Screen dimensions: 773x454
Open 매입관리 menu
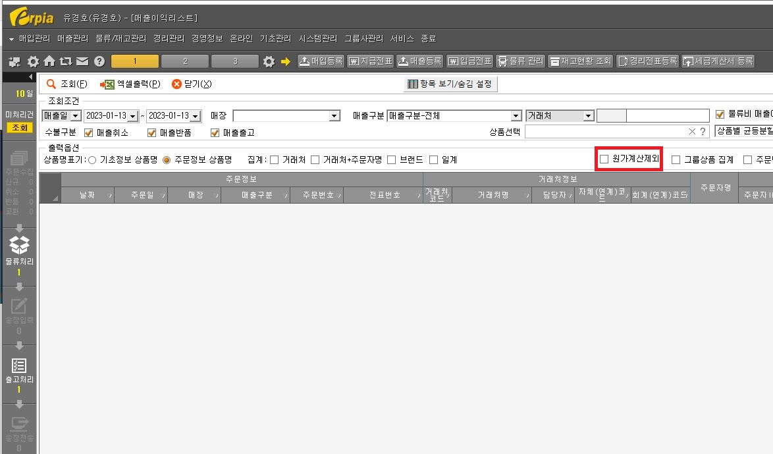coord(34,38)
